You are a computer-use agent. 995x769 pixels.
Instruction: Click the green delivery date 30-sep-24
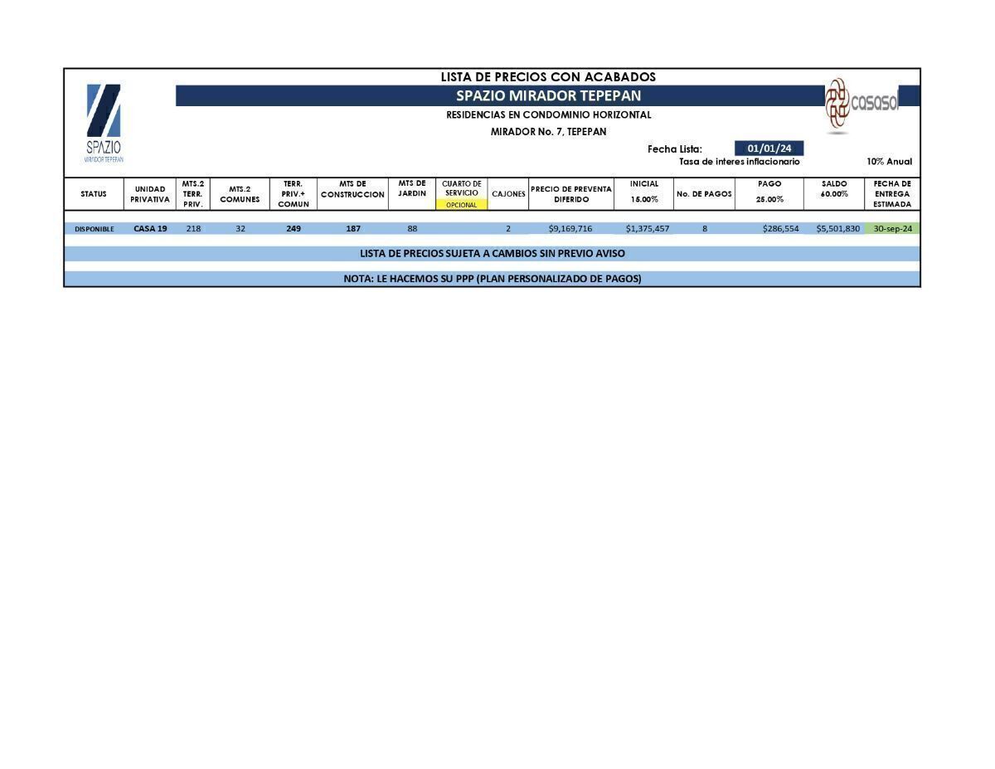(892, 228)
